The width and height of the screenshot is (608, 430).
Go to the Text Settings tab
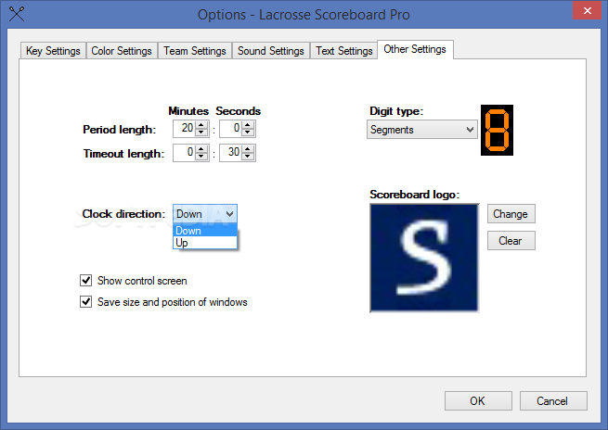pos(344,51)
